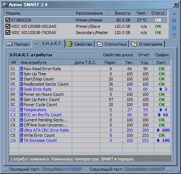The height and width of the screenshot is (174, 181).
Task: Click info icon for Current Pending Sector
Action: coord(21,120)
